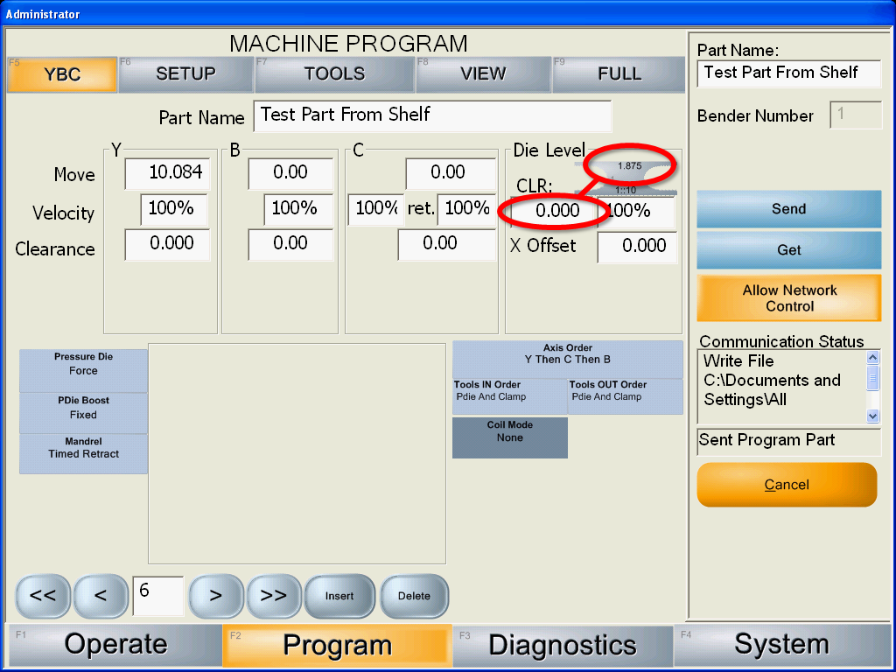Go to previous step with < button

coord(101,596)
